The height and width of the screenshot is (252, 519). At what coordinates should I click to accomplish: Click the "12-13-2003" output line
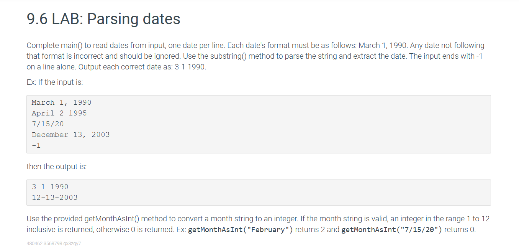(55, 198)
